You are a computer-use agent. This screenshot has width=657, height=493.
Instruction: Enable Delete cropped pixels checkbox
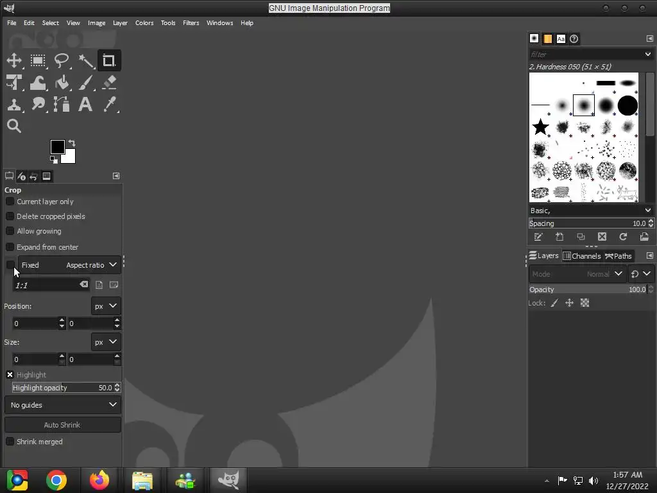(10, 216)
